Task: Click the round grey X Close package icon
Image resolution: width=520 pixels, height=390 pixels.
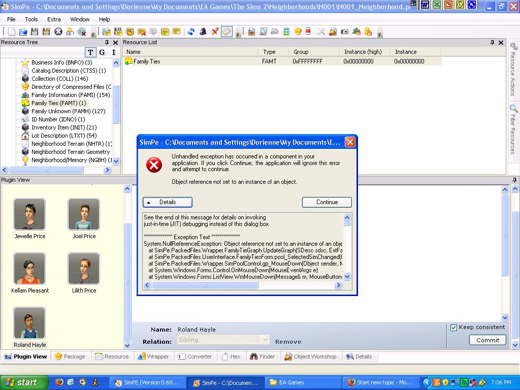Action: coord(58,32)
